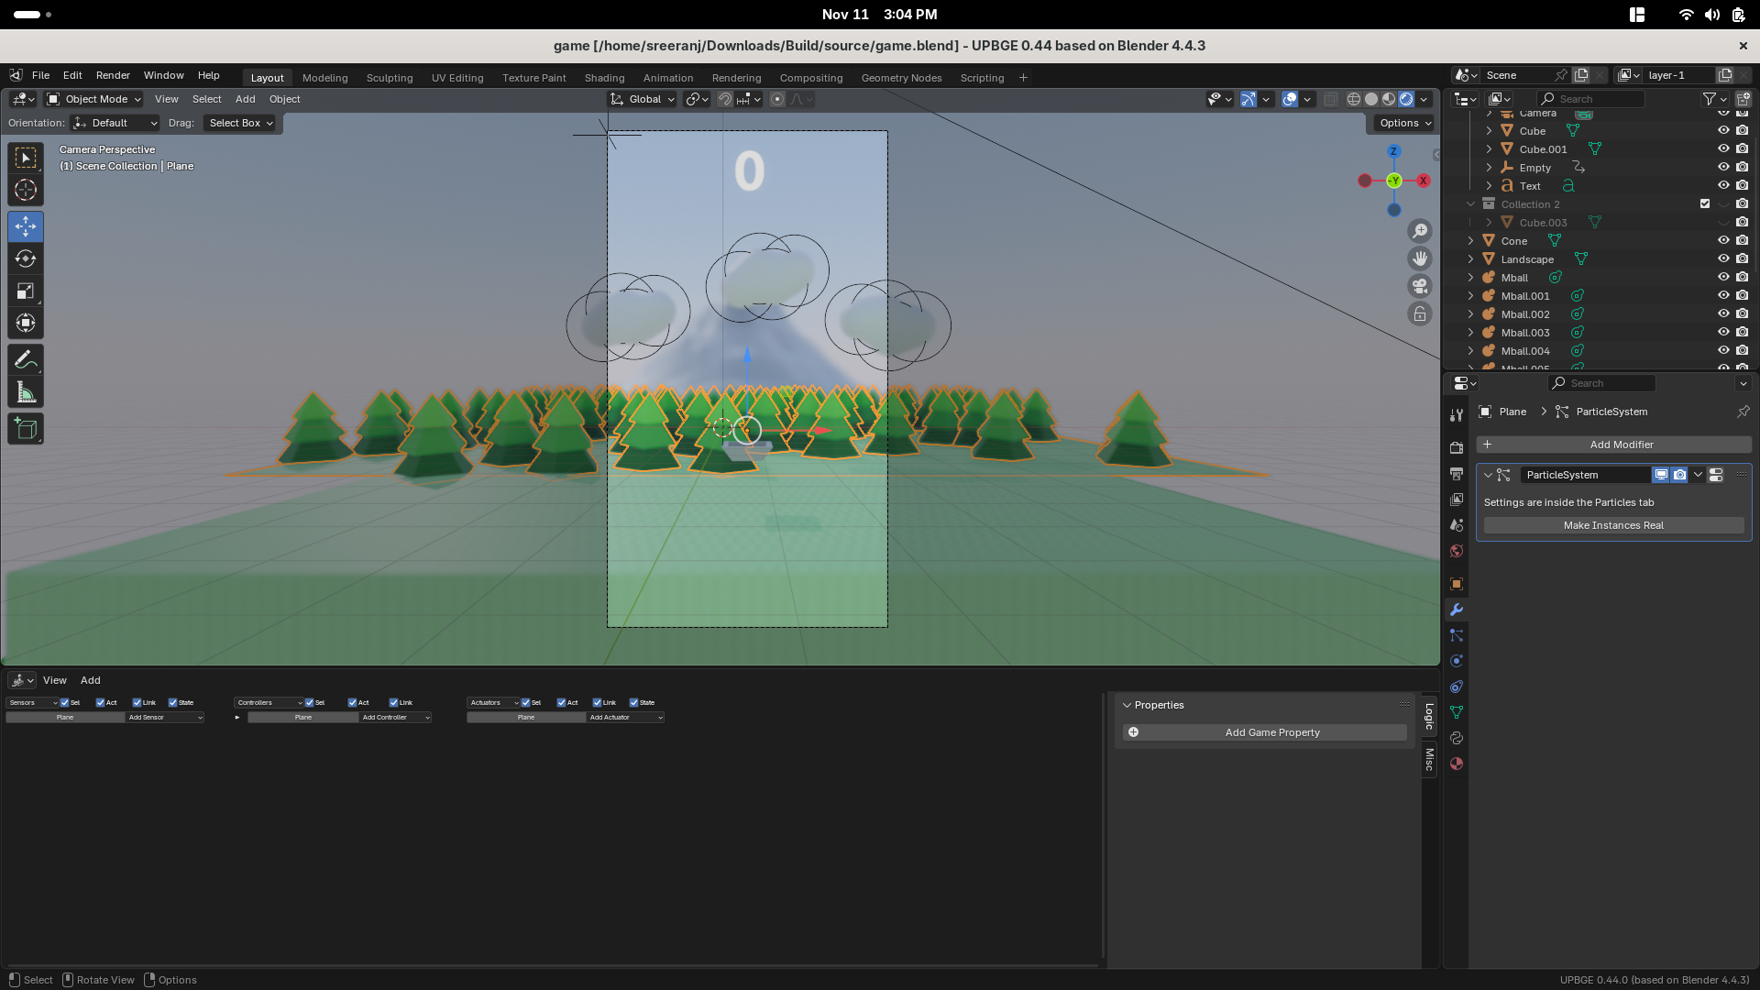Activate the Add Cube tool
This screenshot has width=1760, height=990.
pyautogui.click(x=26, y=429)
